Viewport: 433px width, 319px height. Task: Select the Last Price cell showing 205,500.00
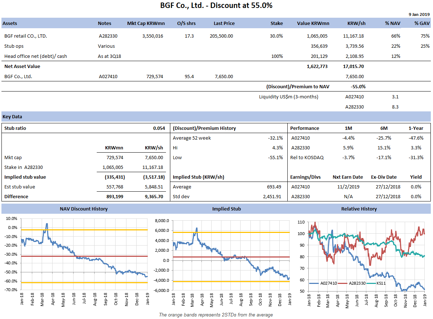click(x=221, y=36)
